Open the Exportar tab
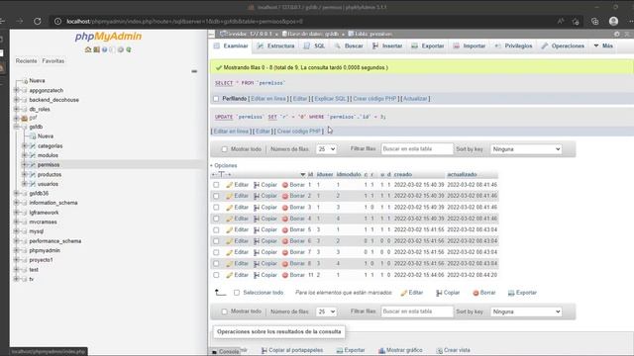 click(x=428, y=46)
